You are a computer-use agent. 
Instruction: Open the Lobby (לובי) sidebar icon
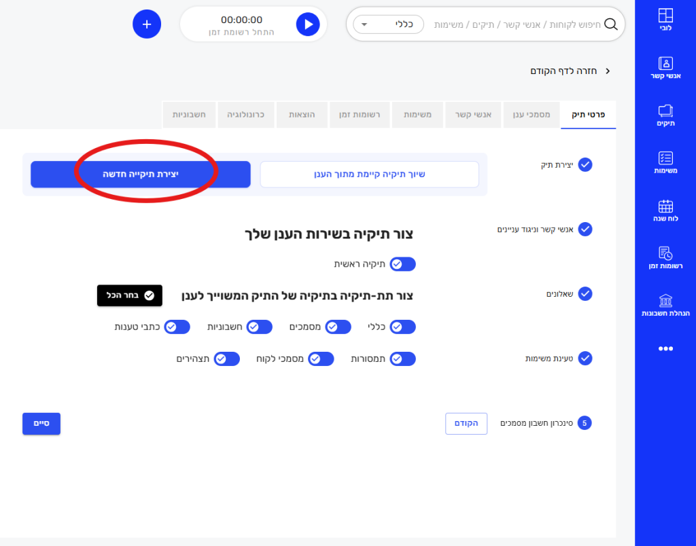[665, 21]
